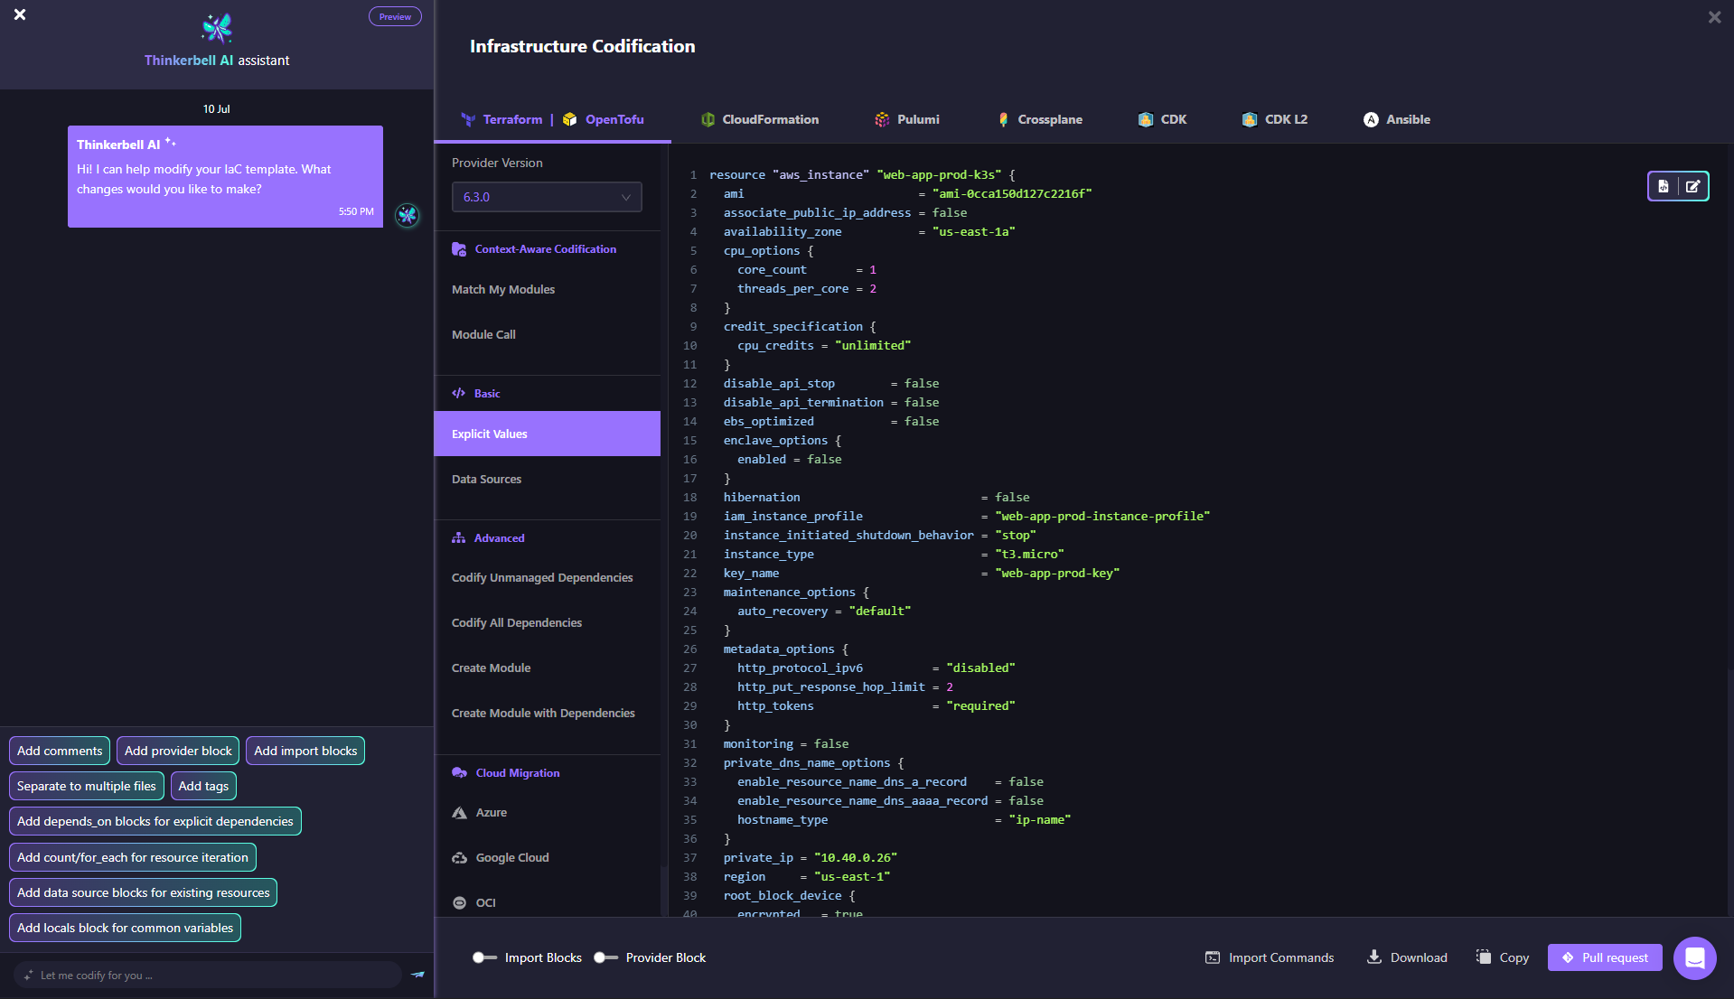Click the Context-Aware Codification icon

coord(459,249)
